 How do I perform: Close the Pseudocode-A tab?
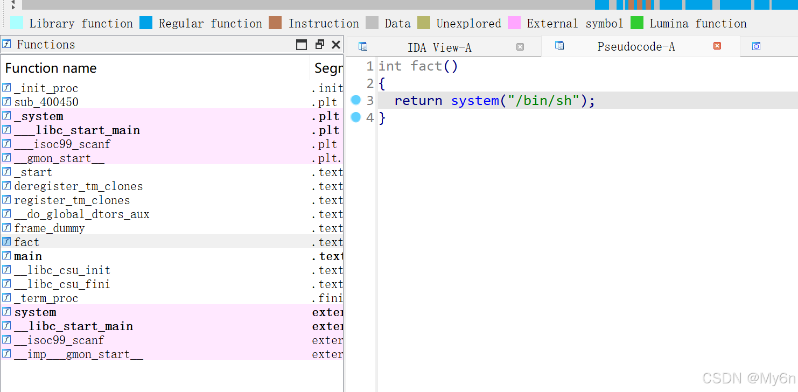tap(717, 46)
